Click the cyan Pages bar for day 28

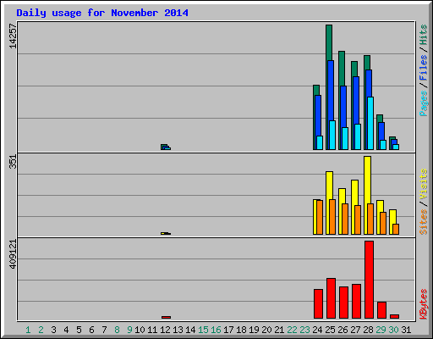[370, 123]
